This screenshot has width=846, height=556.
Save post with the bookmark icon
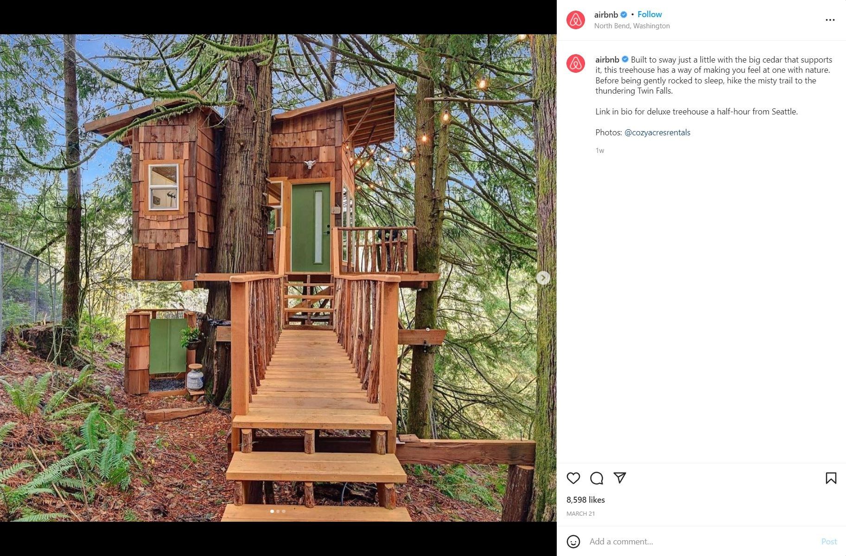831,478
